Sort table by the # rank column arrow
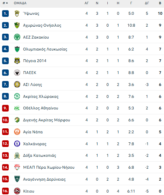This screenshot has width=164, height=195. click(x=5, y=3)
